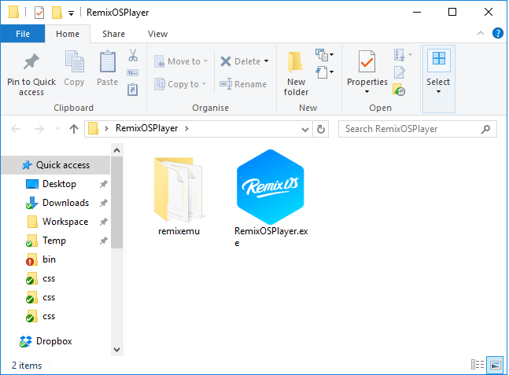This screenshot has width=509, height=375.
Task: Switch to the View ribbon tab
Action: click(x=158, y=34)
